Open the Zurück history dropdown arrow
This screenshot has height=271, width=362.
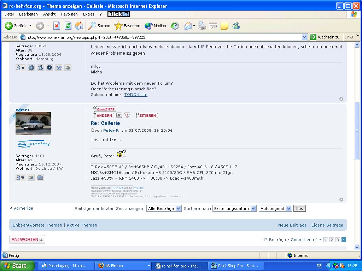pyautogui.click(x=30, y=26)
